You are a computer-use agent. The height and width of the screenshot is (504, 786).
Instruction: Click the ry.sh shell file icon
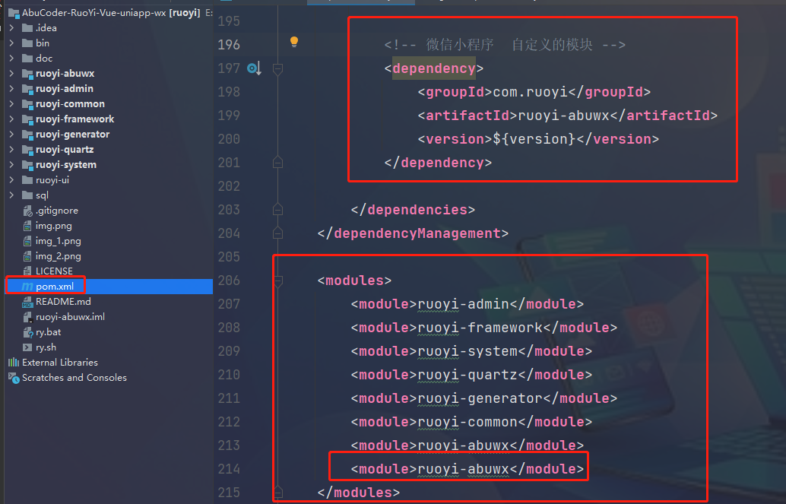coord(27,347)
